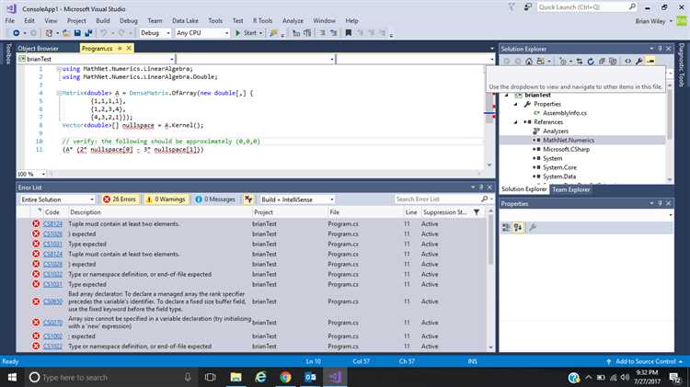Click the File Explorer taskbar icon
The height and width of the screenshot is (387, 690).
point(236,377)
